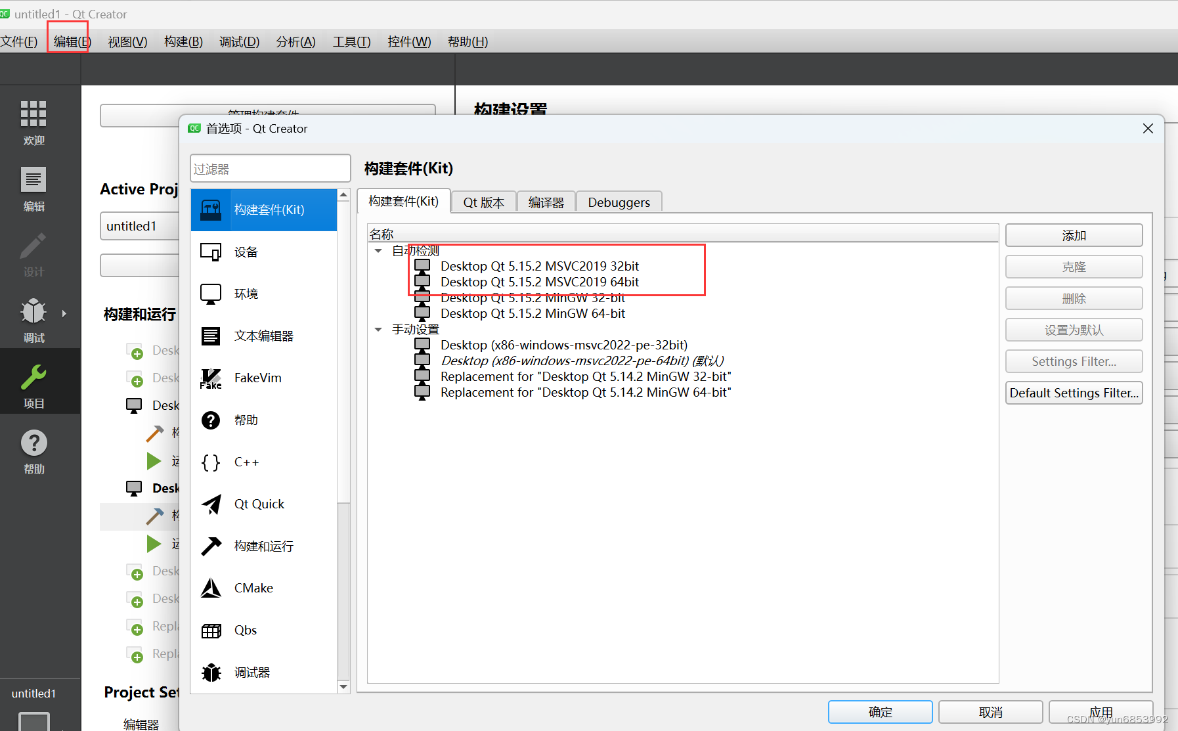Switch to the 编译器 (Compilers) tab

click(546, 202)
